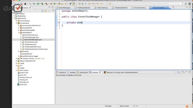Select extent.html in Package Explorer
193x108 pixels.
point(24,73)
